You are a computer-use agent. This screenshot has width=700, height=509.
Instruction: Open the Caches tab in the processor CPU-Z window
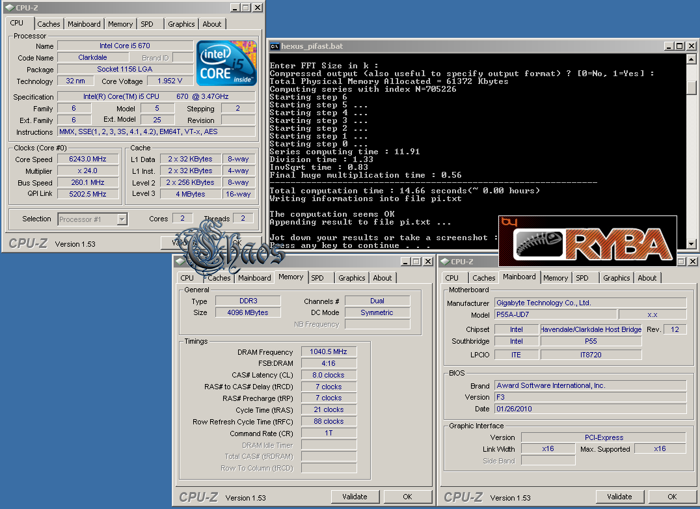48,24
